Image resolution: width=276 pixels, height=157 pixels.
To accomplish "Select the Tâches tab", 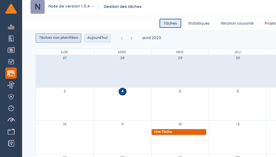I will 170,23.
